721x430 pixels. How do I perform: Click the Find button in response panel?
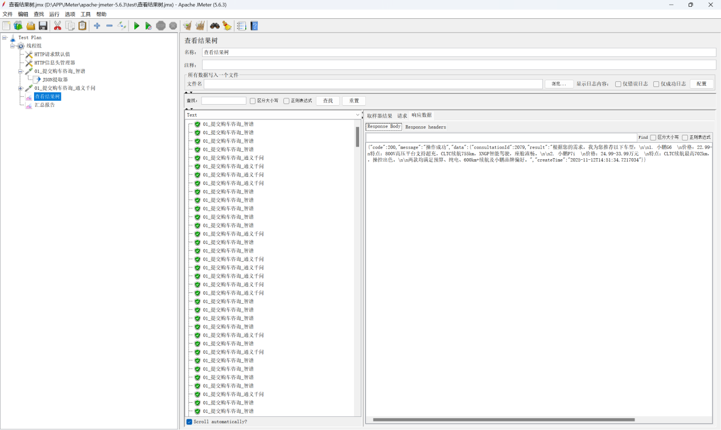point(643,138)
